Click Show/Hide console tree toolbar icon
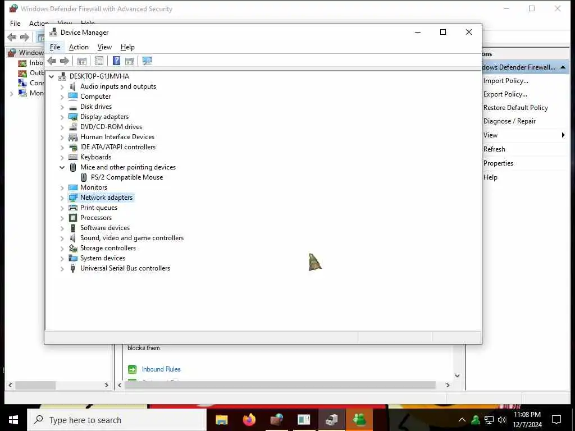Screen dimensions: 575x431 point(82,61)
